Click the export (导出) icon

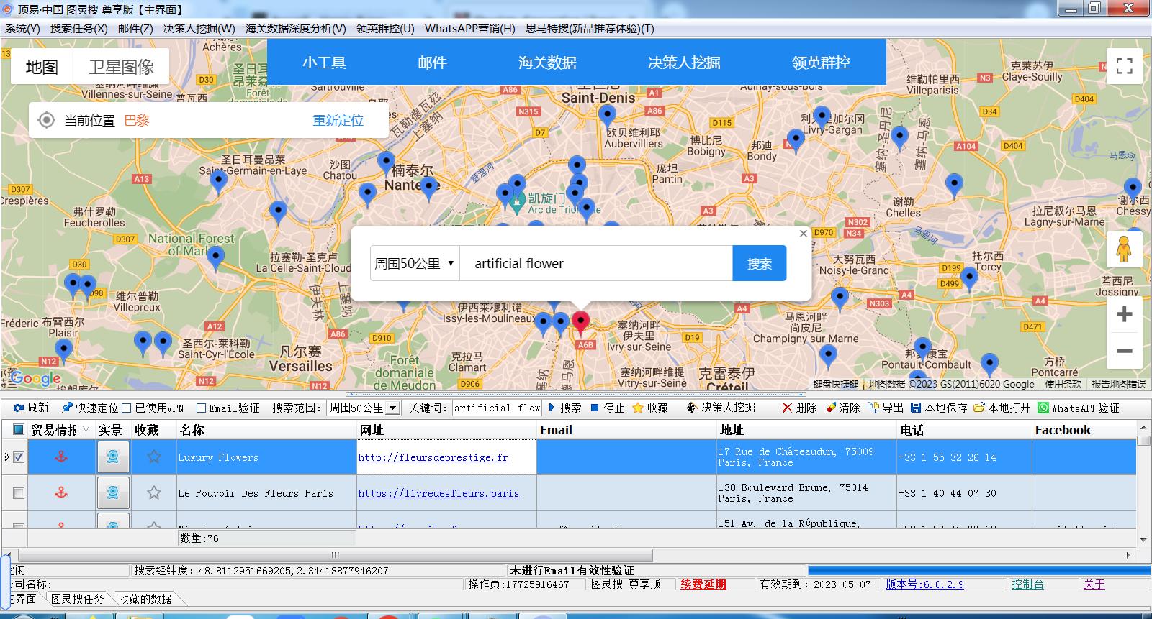pos(873,408)
